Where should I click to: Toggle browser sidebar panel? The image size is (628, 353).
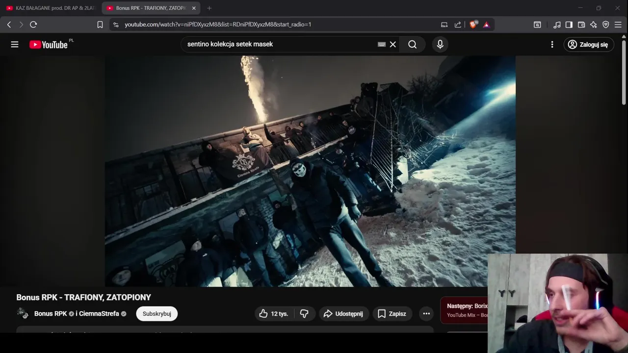(x=569, y=25)
